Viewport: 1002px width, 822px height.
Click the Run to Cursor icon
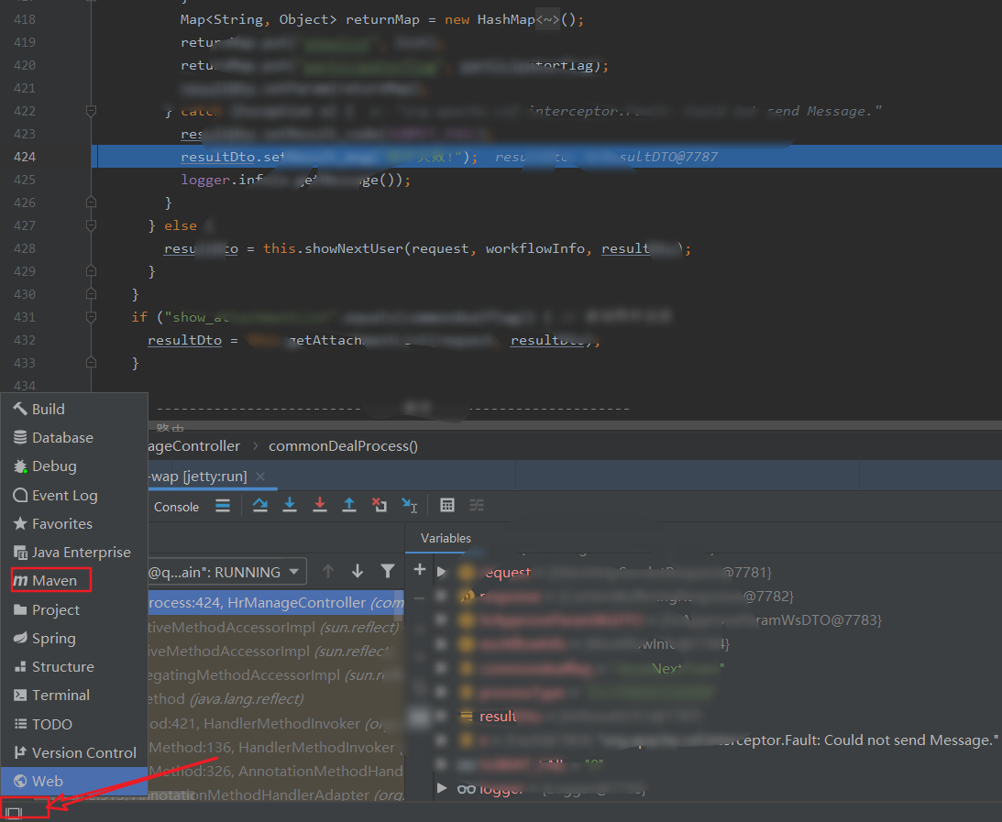[x=409, y=505]
